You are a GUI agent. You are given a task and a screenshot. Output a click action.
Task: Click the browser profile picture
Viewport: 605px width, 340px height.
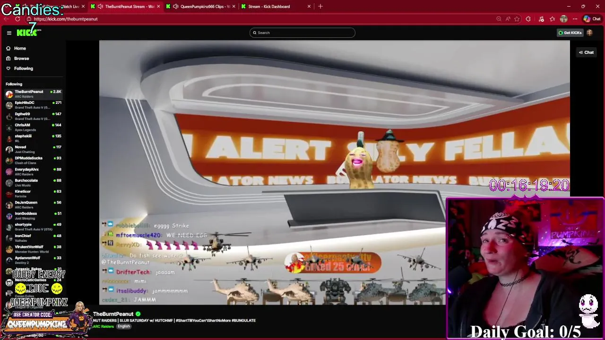563,19
